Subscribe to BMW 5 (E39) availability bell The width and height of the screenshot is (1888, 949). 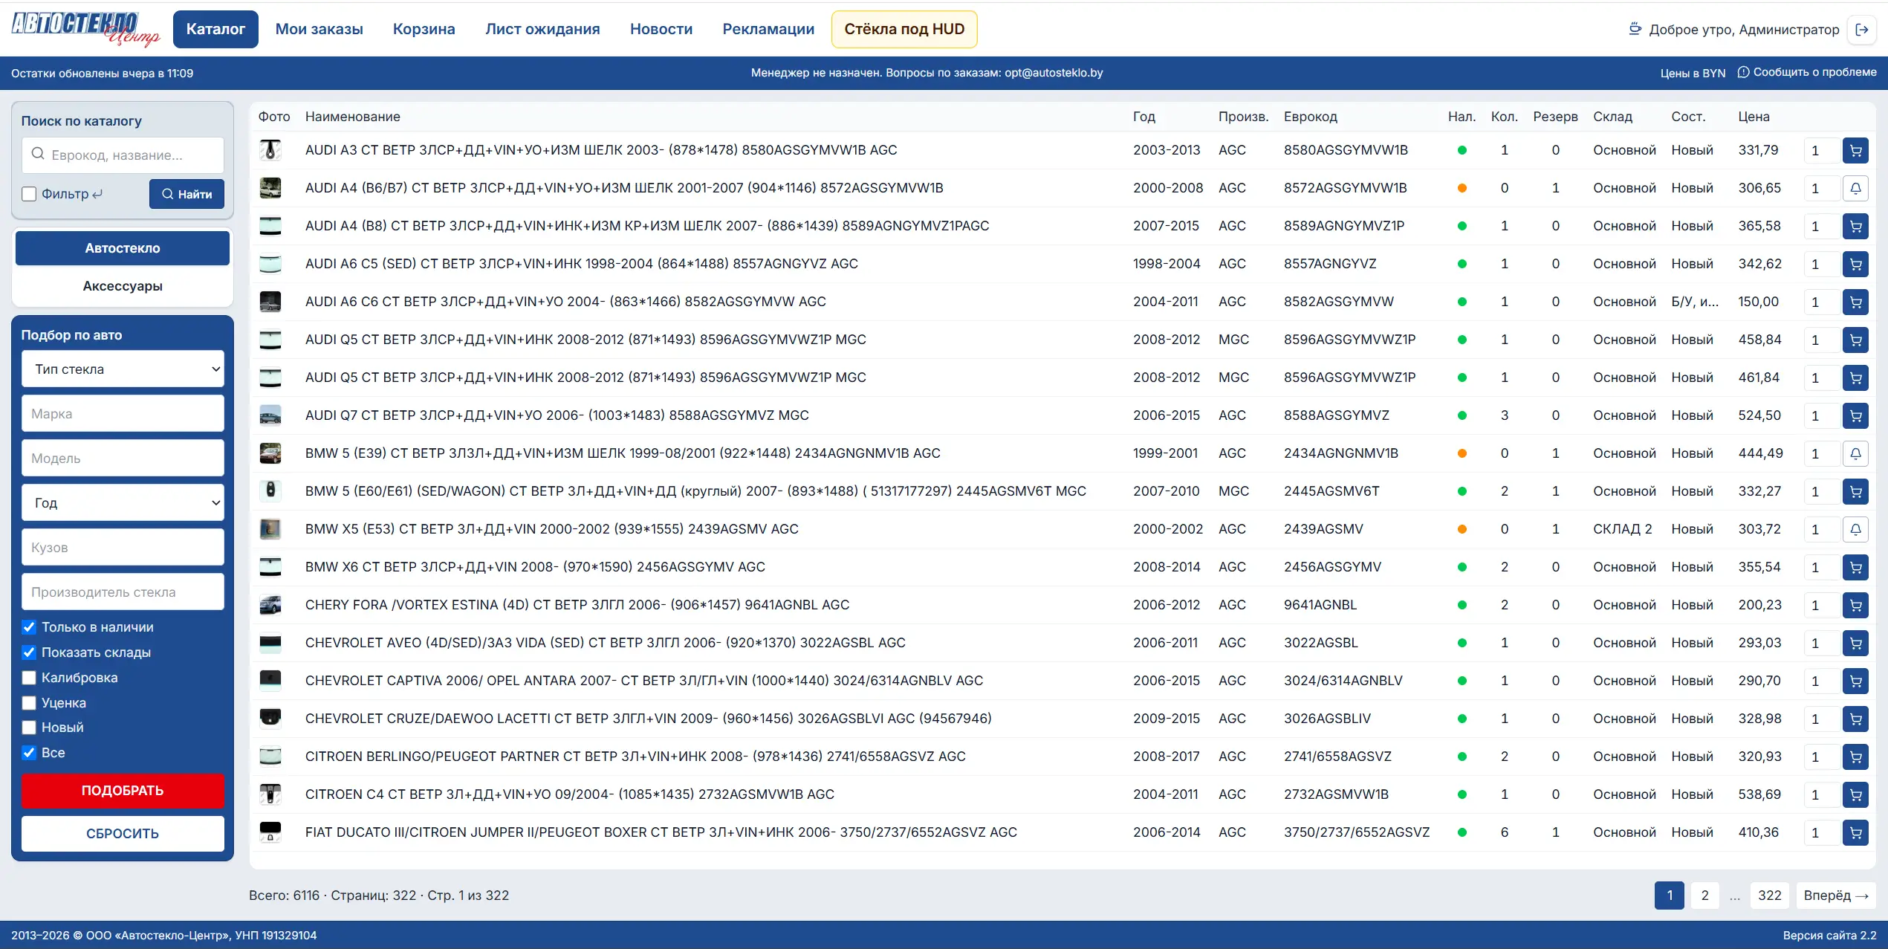point(1855,453)
